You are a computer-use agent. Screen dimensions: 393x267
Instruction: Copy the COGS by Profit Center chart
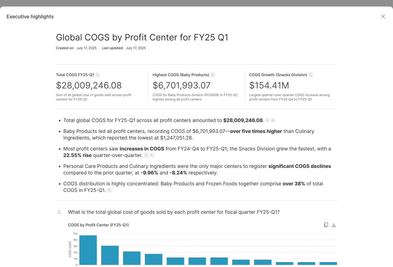pyautogui.click(x=326, y=225)
